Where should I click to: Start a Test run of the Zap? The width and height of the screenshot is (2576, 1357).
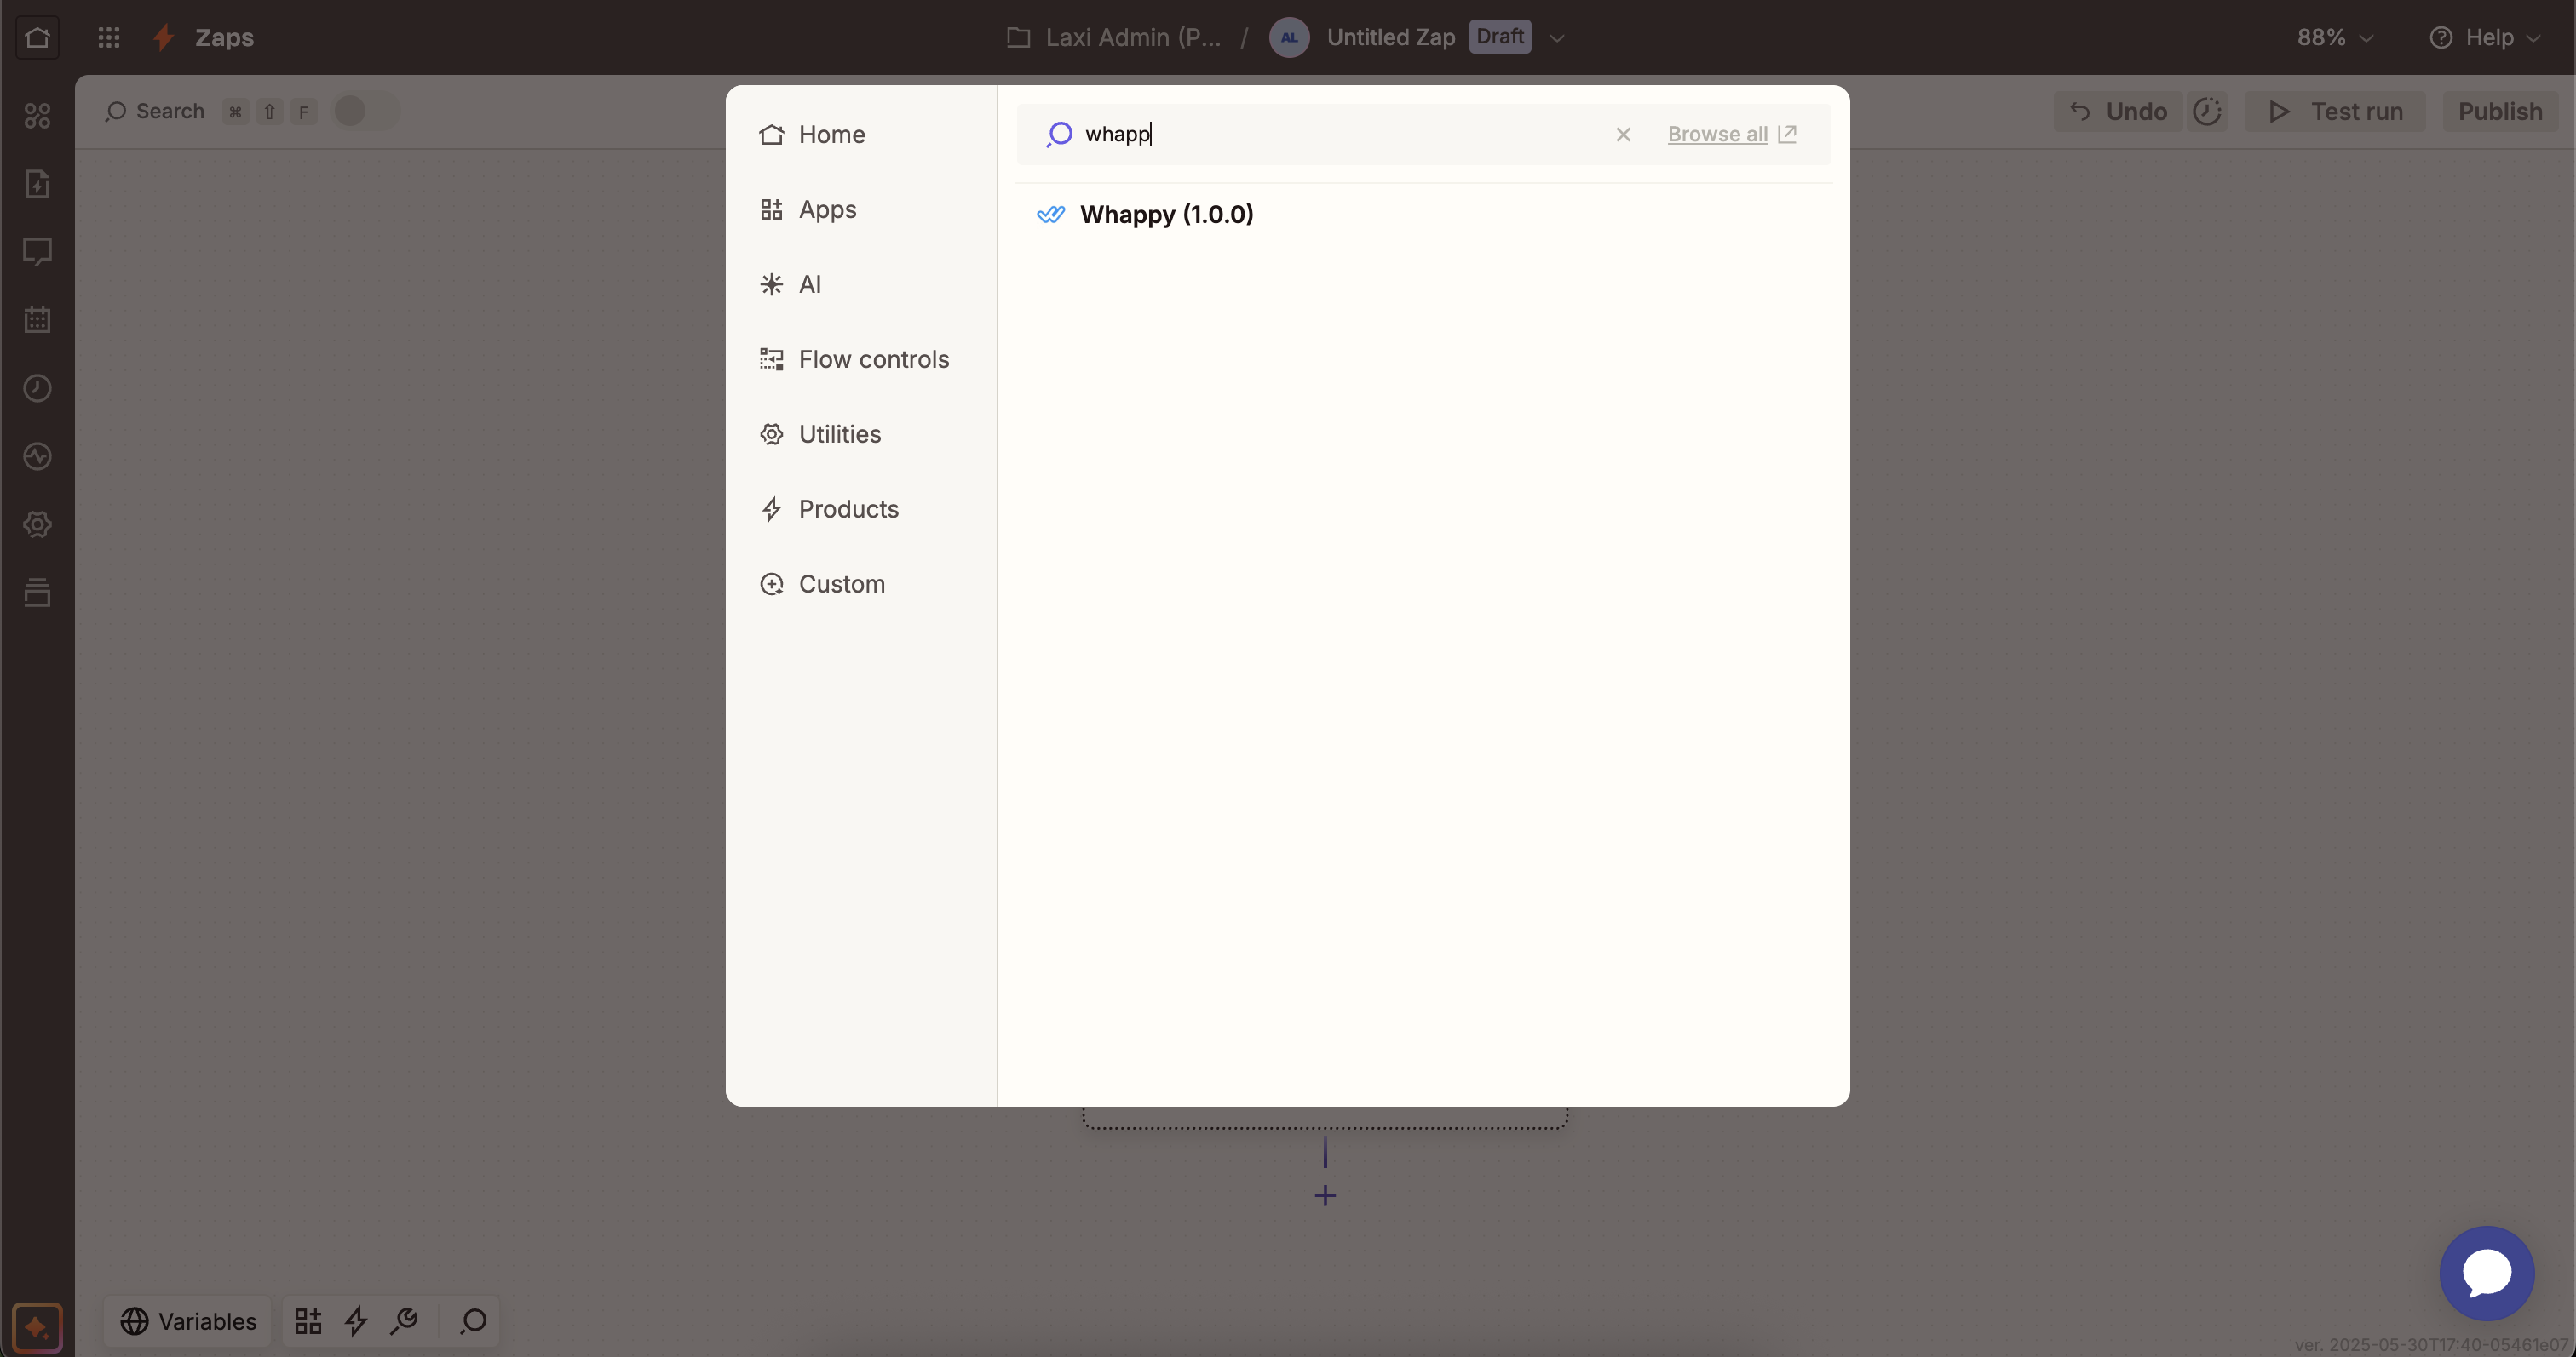point(2334,111)
